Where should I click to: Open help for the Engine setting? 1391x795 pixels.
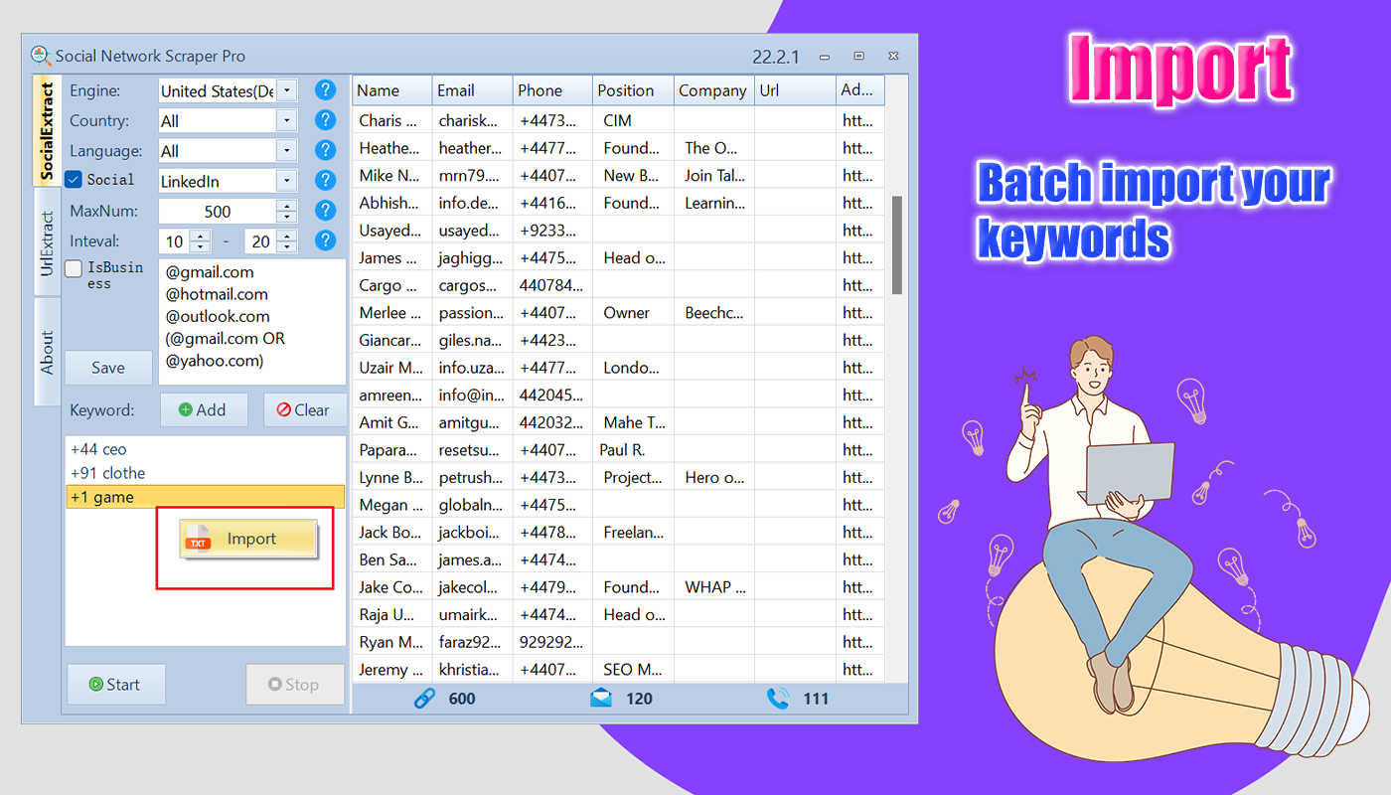(x=325, y=89)
